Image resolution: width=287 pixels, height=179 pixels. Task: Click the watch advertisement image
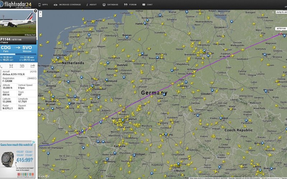pos(8,159)
